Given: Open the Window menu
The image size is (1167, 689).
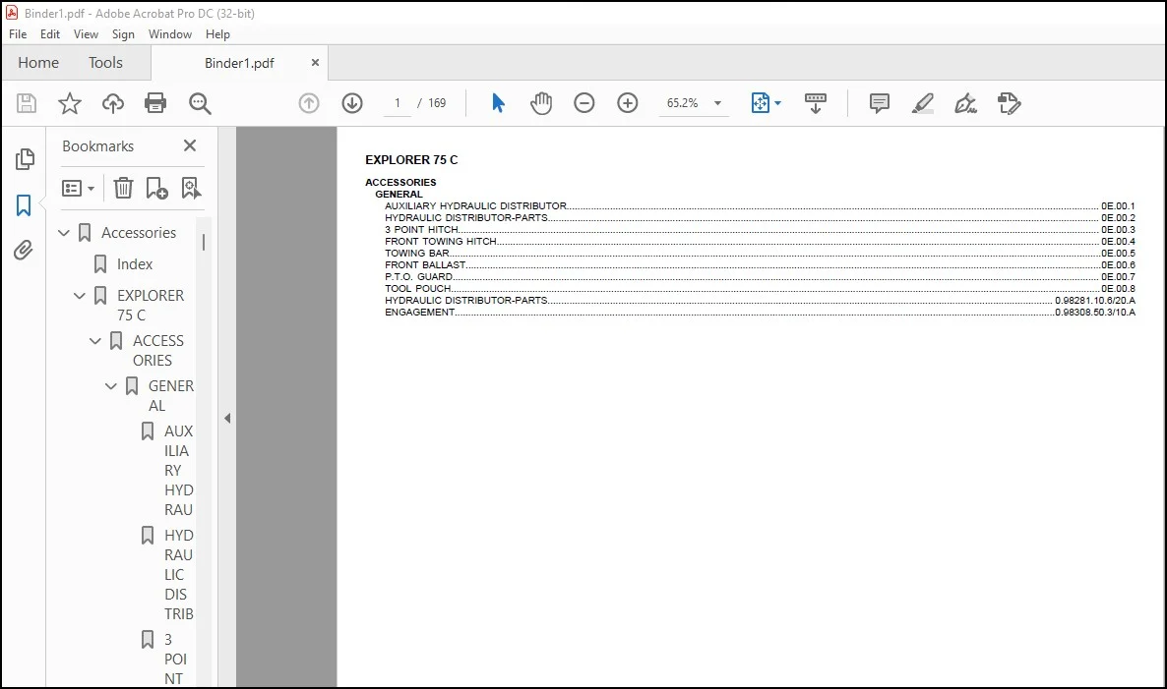Looking at the screenshot, I should (169, 34).
